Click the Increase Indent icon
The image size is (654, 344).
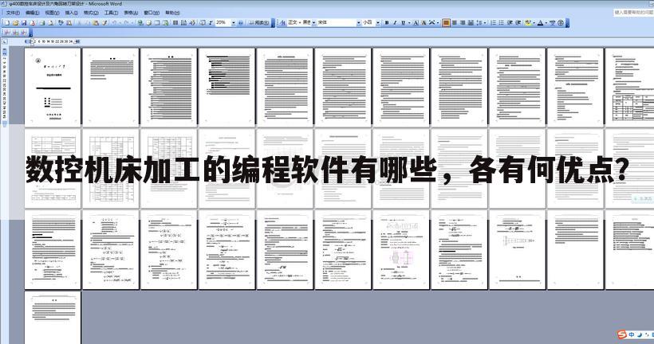point(518,22)
